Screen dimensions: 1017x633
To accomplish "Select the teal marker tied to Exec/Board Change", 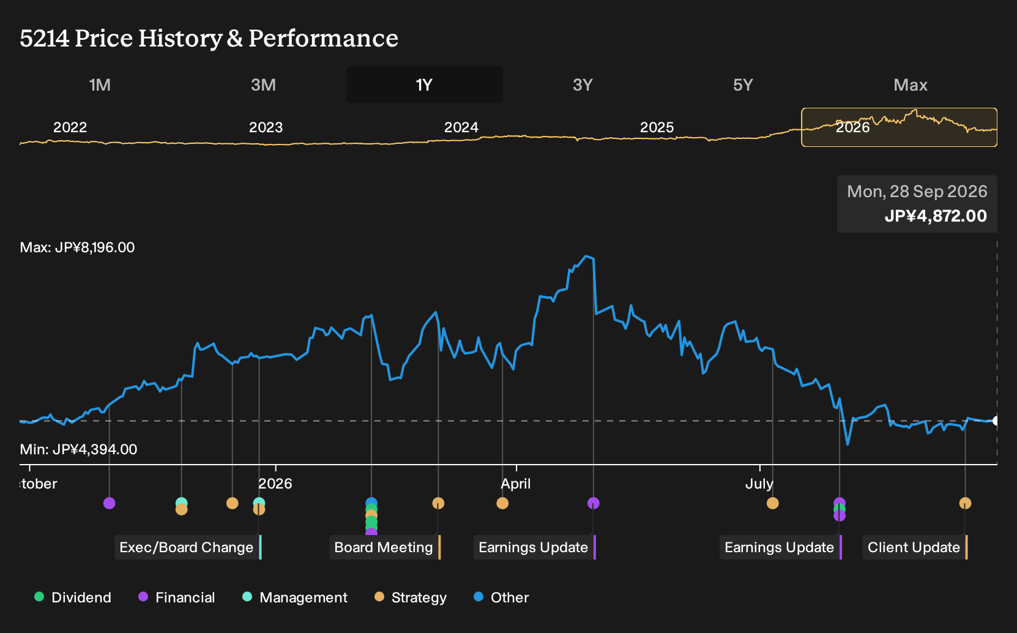I will (259, 503).
